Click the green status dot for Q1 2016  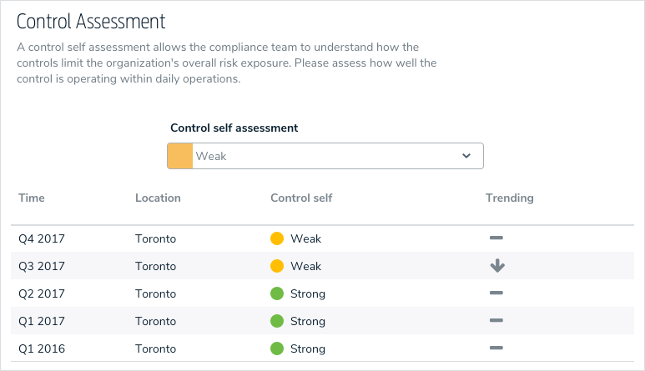point(278,348)
